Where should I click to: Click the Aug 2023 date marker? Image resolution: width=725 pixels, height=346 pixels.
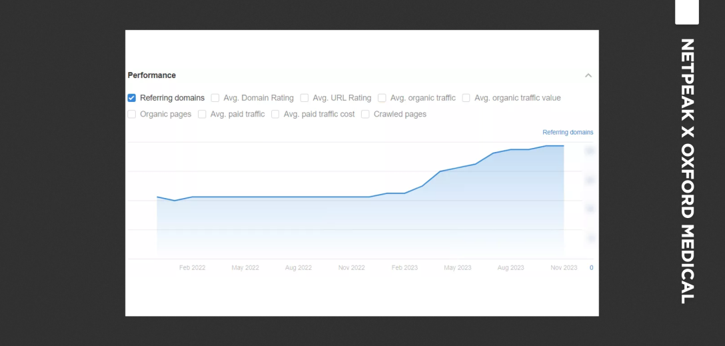pos(510,268)
